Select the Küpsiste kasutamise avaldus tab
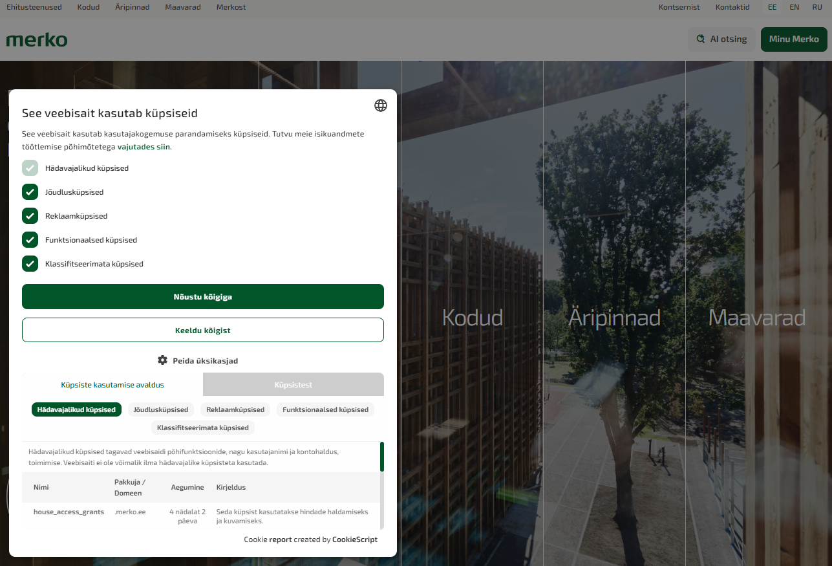832x566 pixels. pos(112,384)
